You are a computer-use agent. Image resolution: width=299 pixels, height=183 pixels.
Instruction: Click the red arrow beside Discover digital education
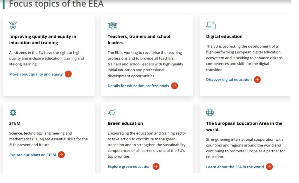click(x=257, y=79)
